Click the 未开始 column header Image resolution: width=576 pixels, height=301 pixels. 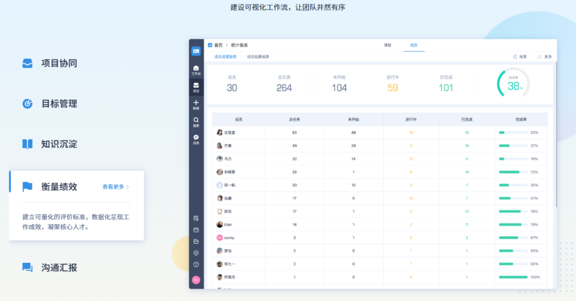pos(353,120)
